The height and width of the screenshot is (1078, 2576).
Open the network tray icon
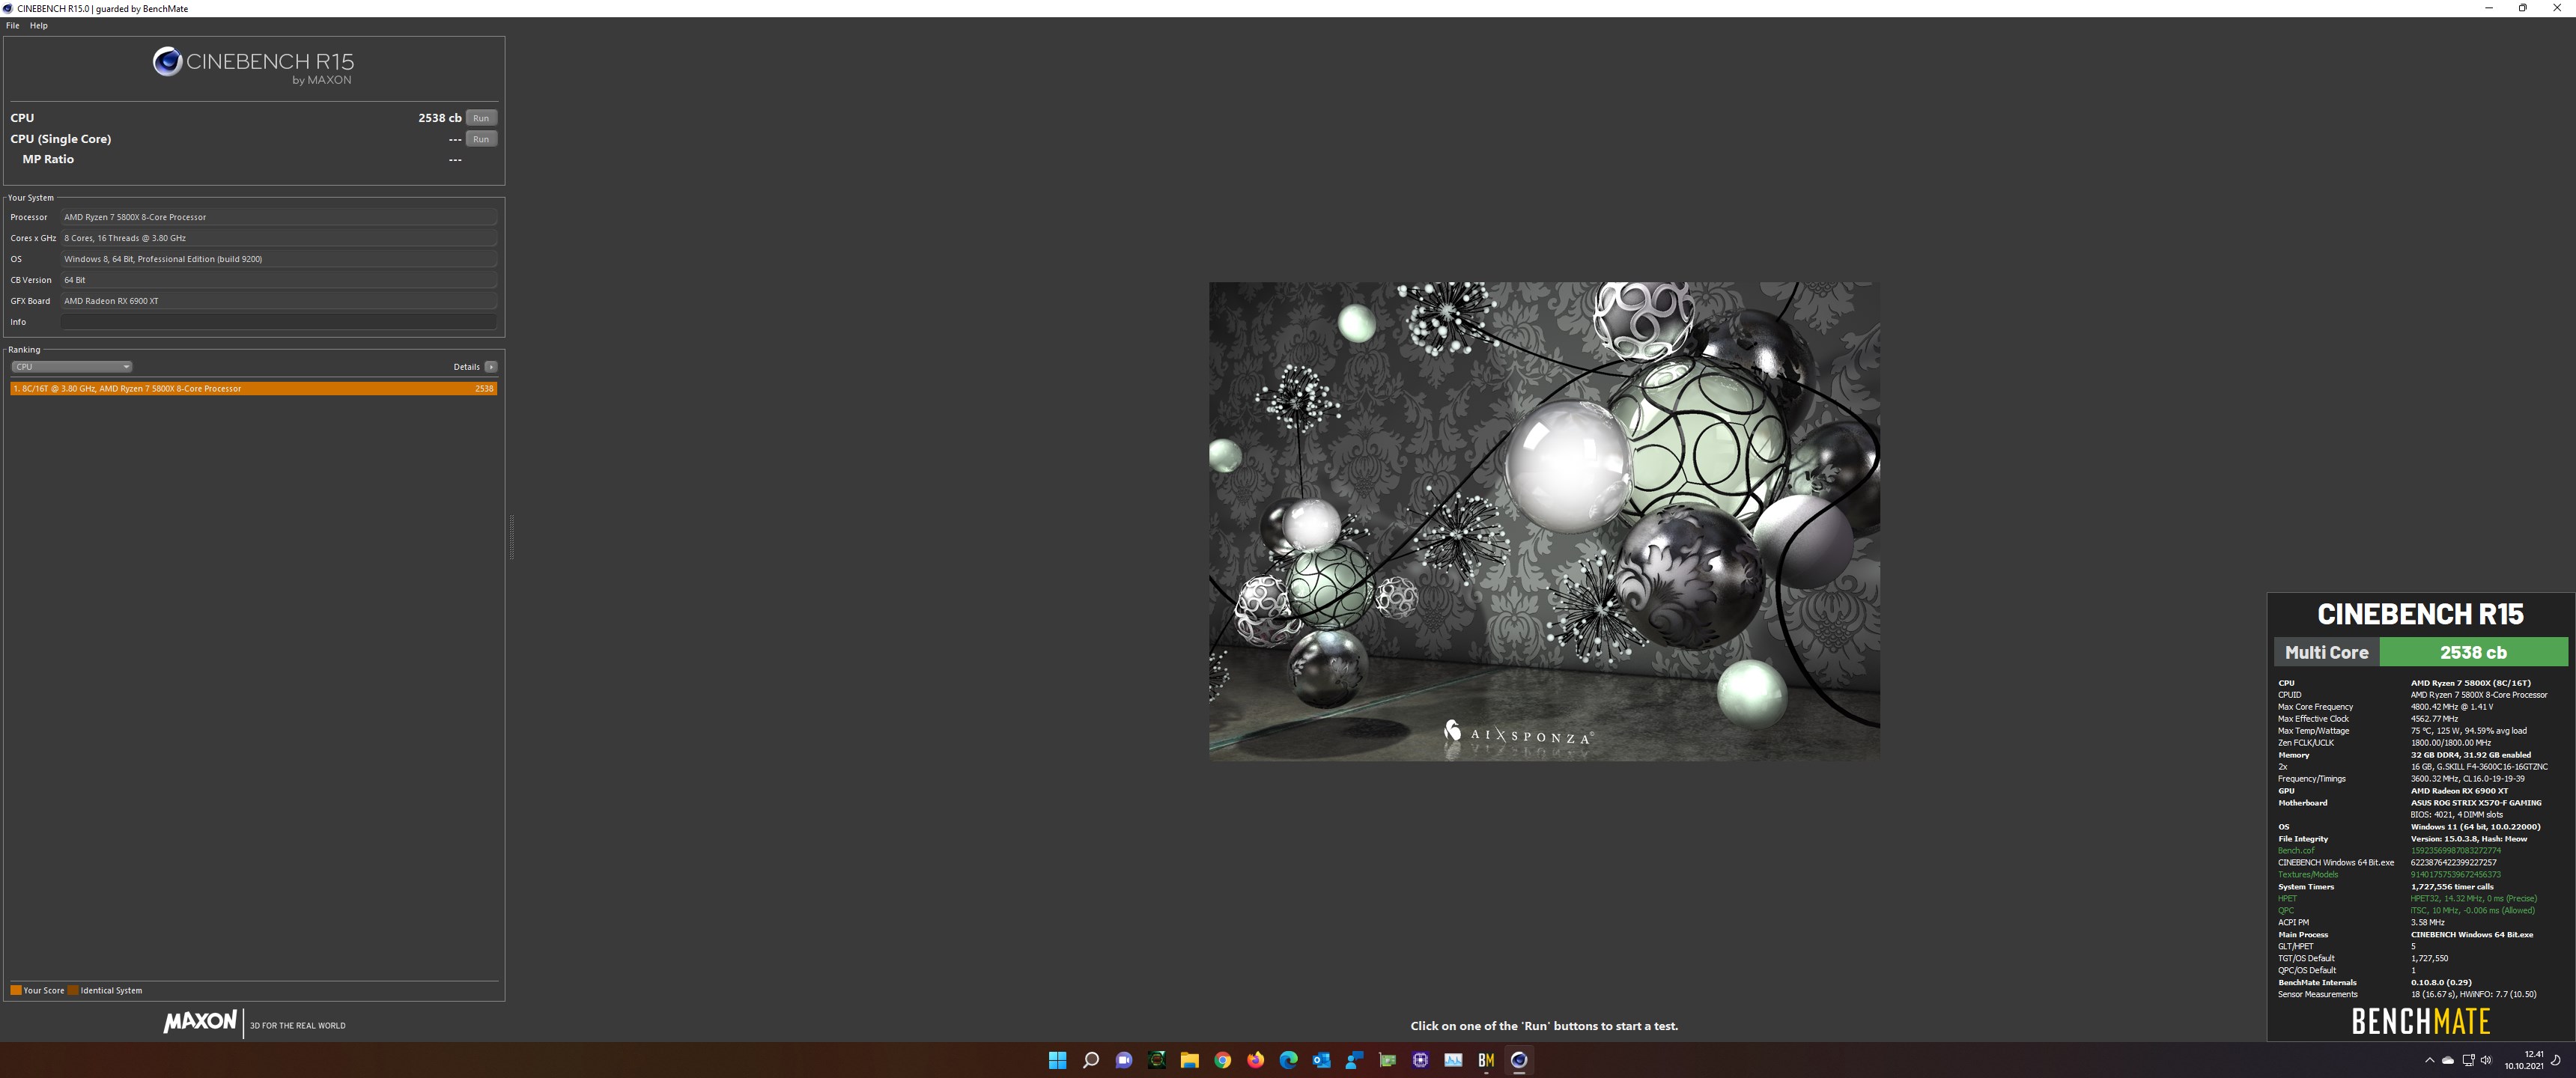click(x=2468, y=1060)
